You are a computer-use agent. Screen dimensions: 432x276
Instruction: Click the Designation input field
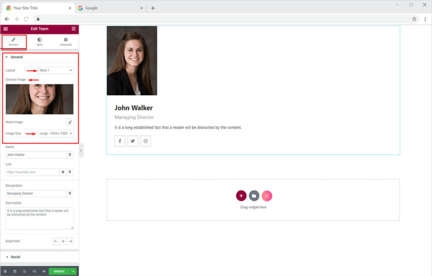coord(36,193)
